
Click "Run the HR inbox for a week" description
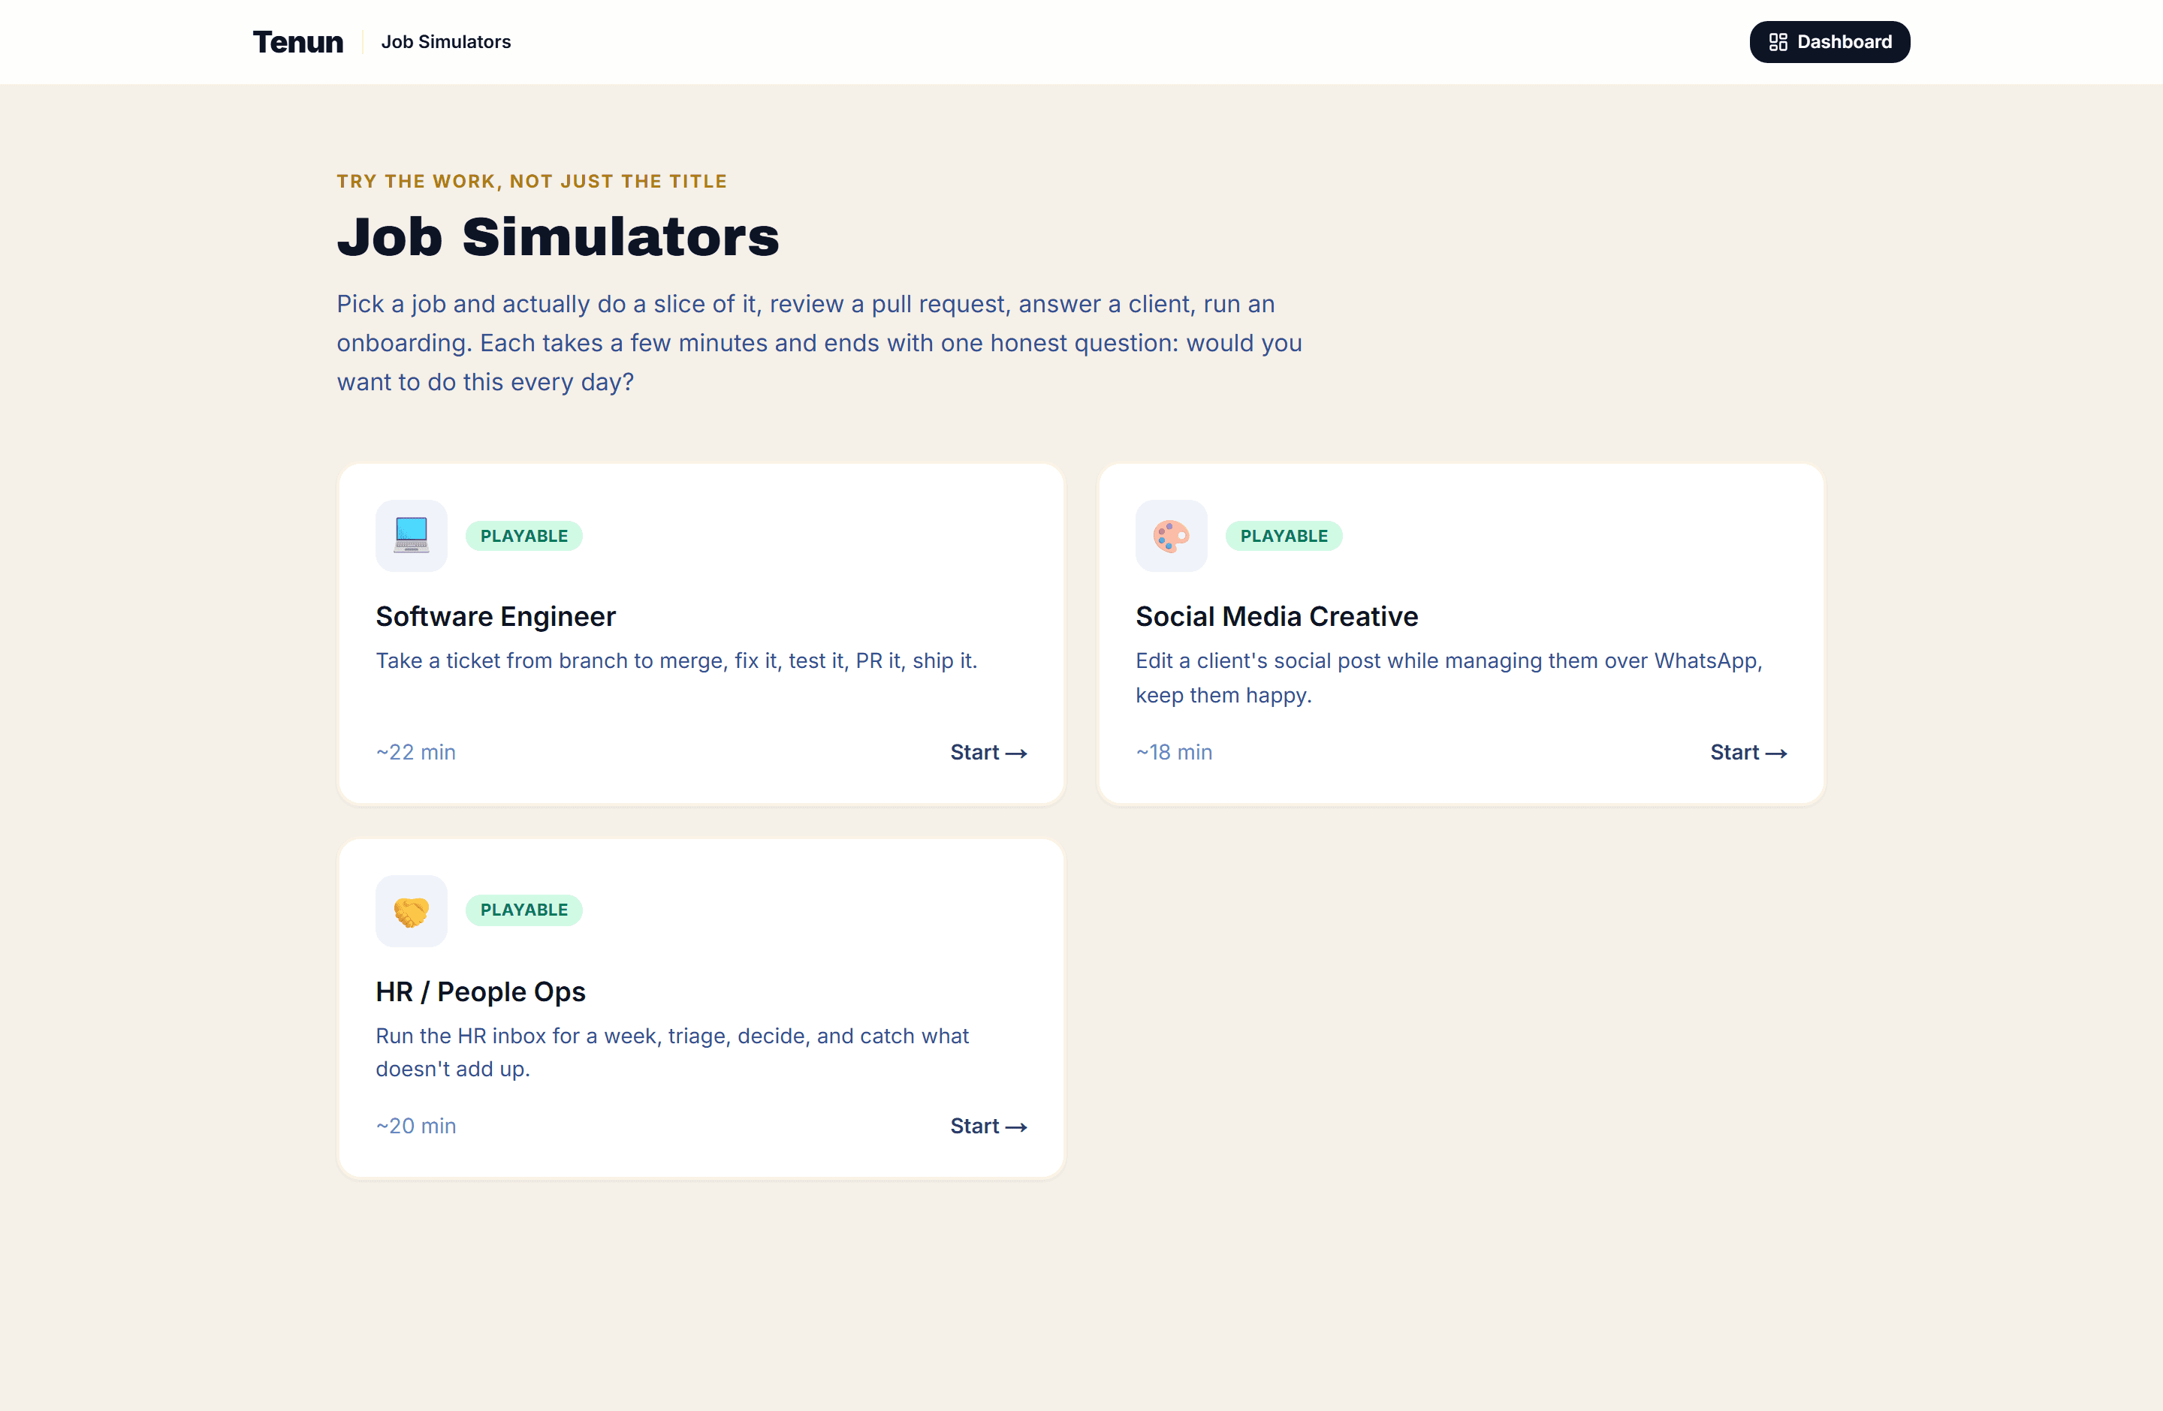(x=671, y=1052)
